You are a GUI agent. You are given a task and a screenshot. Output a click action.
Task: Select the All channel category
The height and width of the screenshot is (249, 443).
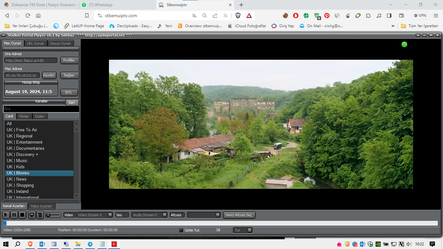(x=39, y=124)
